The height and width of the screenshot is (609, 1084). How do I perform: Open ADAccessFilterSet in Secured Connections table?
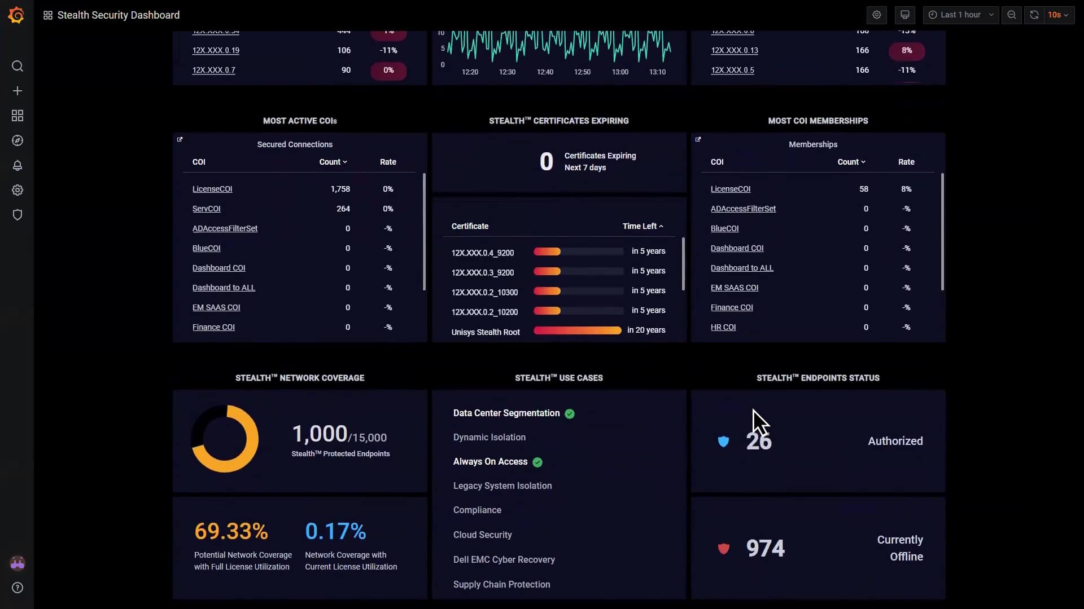(225, 229)
